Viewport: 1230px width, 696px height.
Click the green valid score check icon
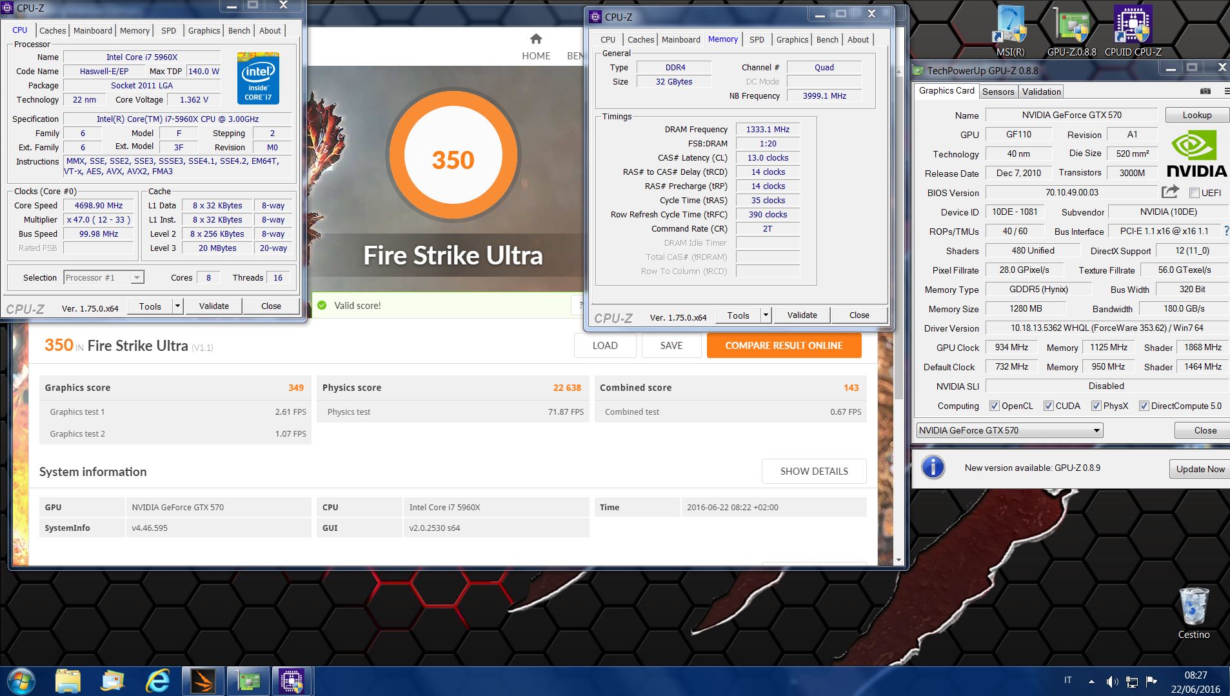(x=322, y=305)
